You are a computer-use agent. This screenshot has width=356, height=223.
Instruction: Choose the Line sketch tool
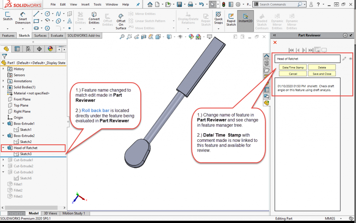36,14
